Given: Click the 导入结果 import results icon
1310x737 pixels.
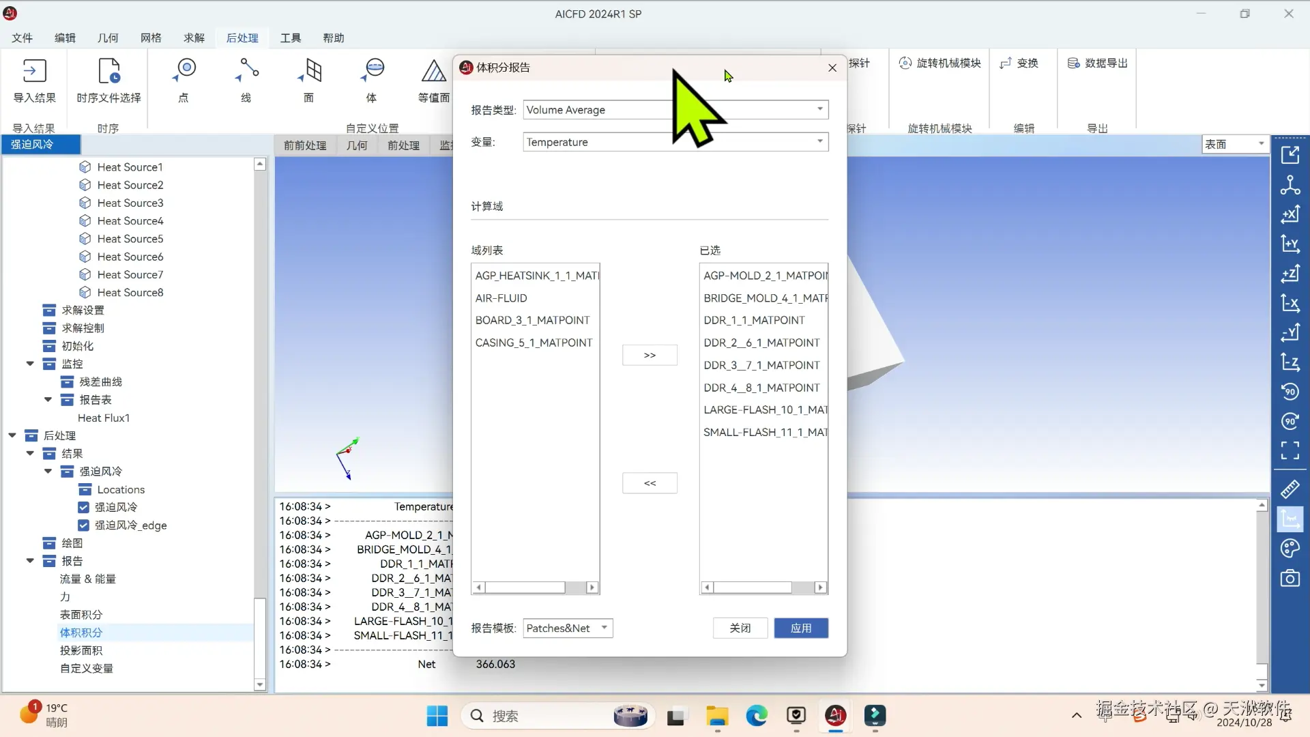Looking at the screenshot, I should click(x=34, y=71).
